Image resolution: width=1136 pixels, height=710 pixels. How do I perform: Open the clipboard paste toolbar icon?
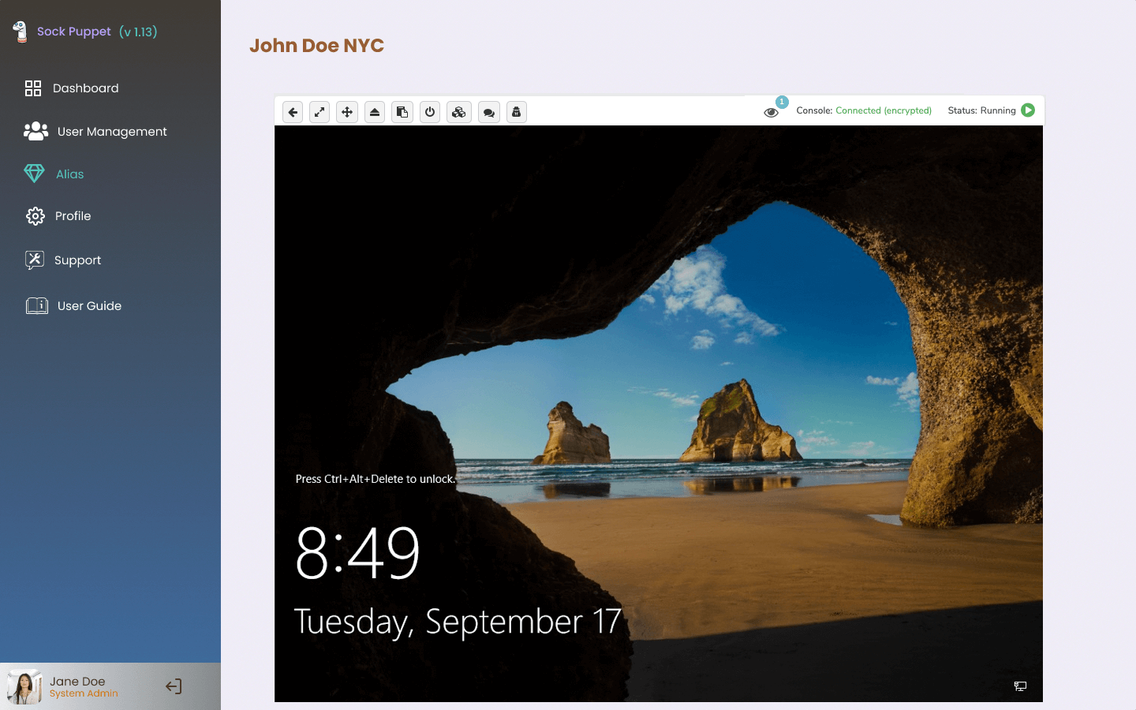(x=402, y=112)
